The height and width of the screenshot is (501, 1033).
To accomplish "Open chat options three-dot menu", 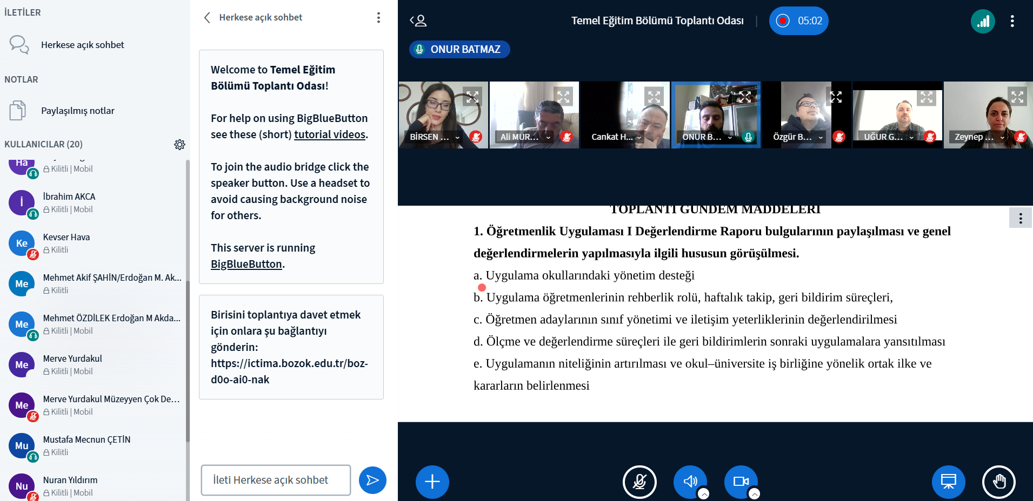I will [x=378, y=18].
